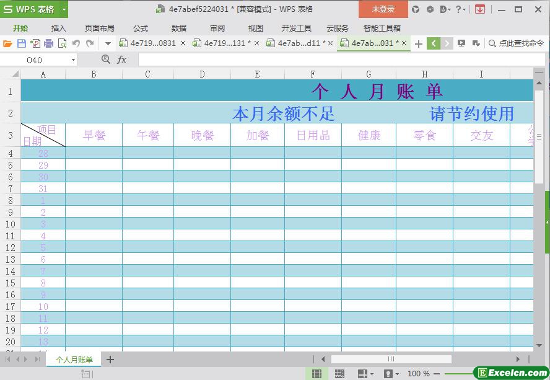The width and height of the screenshot is (550, 380).
Task: Open a new document tab with plus
Action: coord(419,43)
